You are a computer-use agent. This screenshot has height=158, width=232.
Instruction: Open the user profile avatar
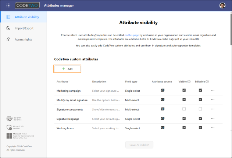222,6
